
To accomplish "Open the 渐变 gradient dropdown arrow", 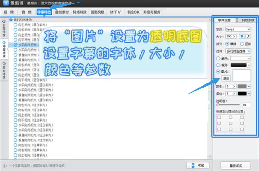I will (x=249, y=65).
